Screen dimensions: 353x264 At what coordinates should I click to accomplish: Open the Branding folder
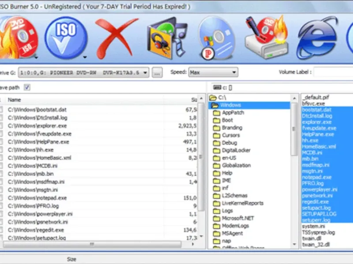point(228,128)
